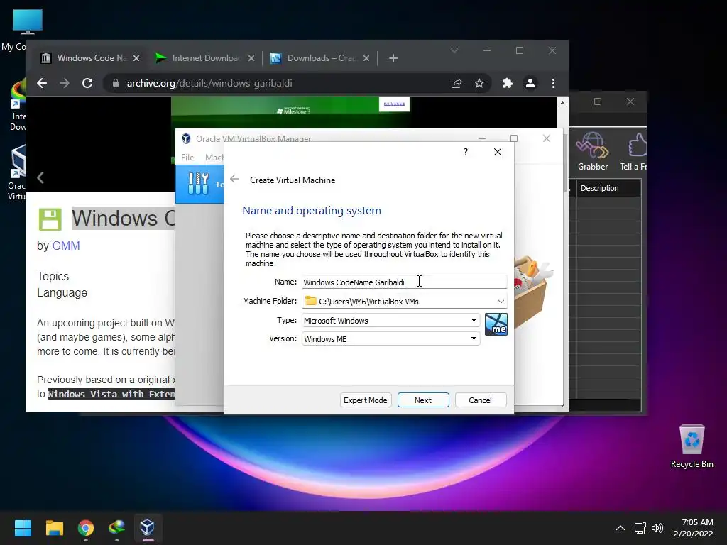Click the previous image arrow on archive page
The width and height of the screenshot is (727, 545).
click(40, 177)
